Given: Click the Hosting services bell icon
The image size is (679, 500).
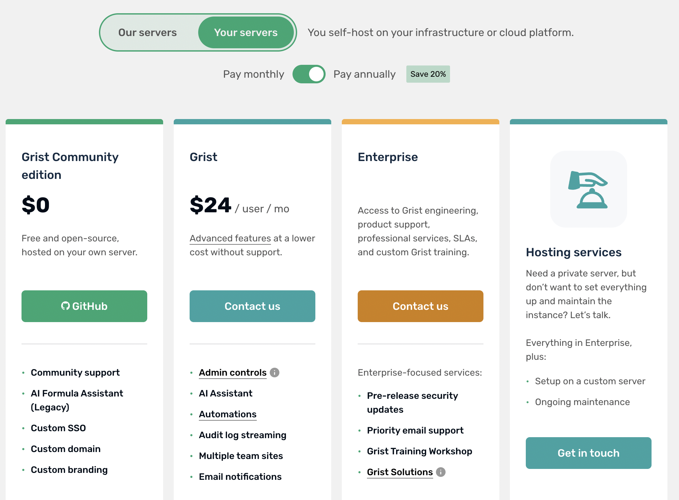Looking at the screenshot, I should tap(588, 189).
